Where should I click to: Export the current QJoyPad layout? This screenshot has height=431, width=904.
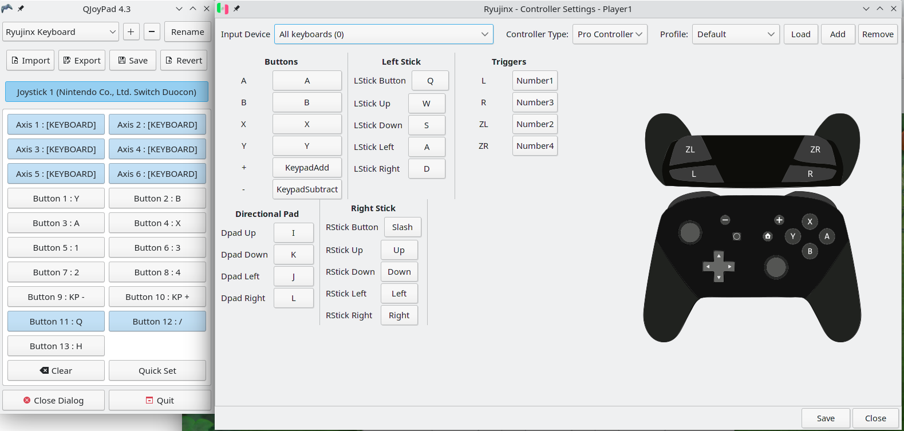tap(82, 61)
